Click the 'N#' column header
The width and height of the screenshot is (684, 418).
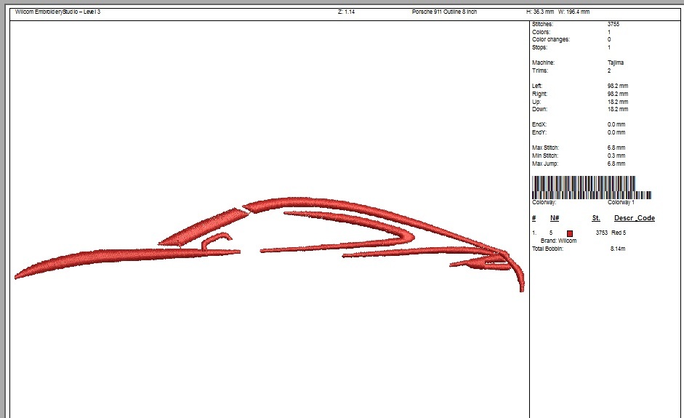(555, 218)
